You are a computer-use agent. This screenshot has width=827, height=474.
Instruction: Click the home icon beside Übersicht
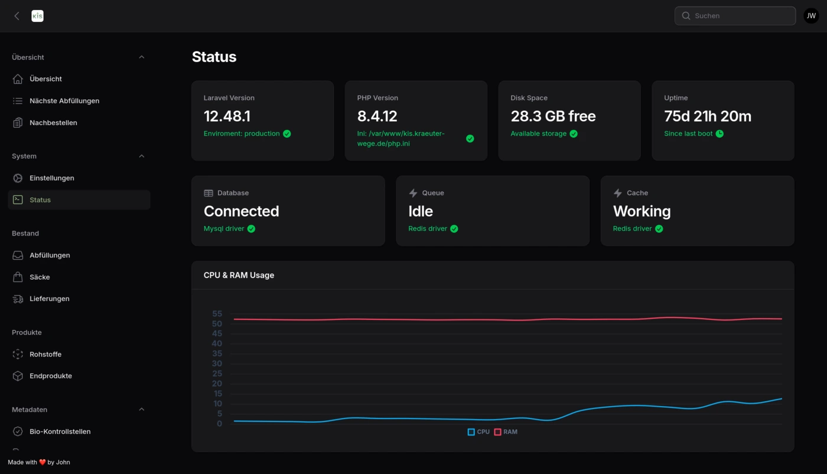(x=18, y=79)
